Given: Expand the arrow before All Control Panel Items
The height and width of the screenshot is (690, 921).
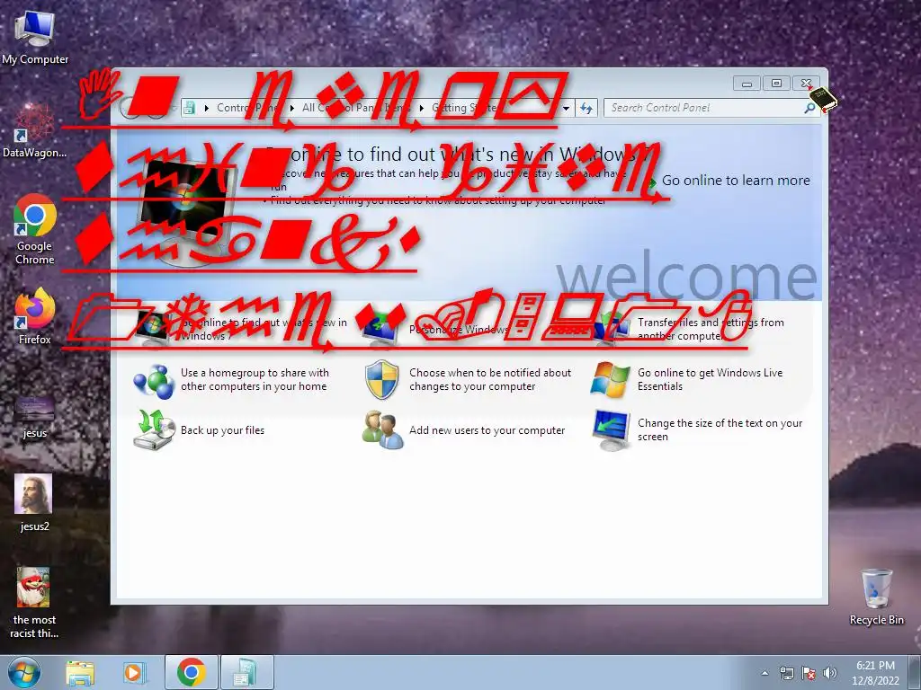Looking at the screenshot, I should tap(292, 108).
